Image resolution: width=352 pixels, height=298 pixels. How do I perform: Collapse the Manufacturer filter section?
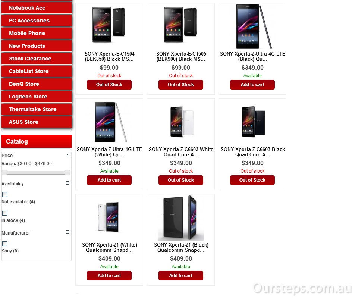click(x=67, y=232)
